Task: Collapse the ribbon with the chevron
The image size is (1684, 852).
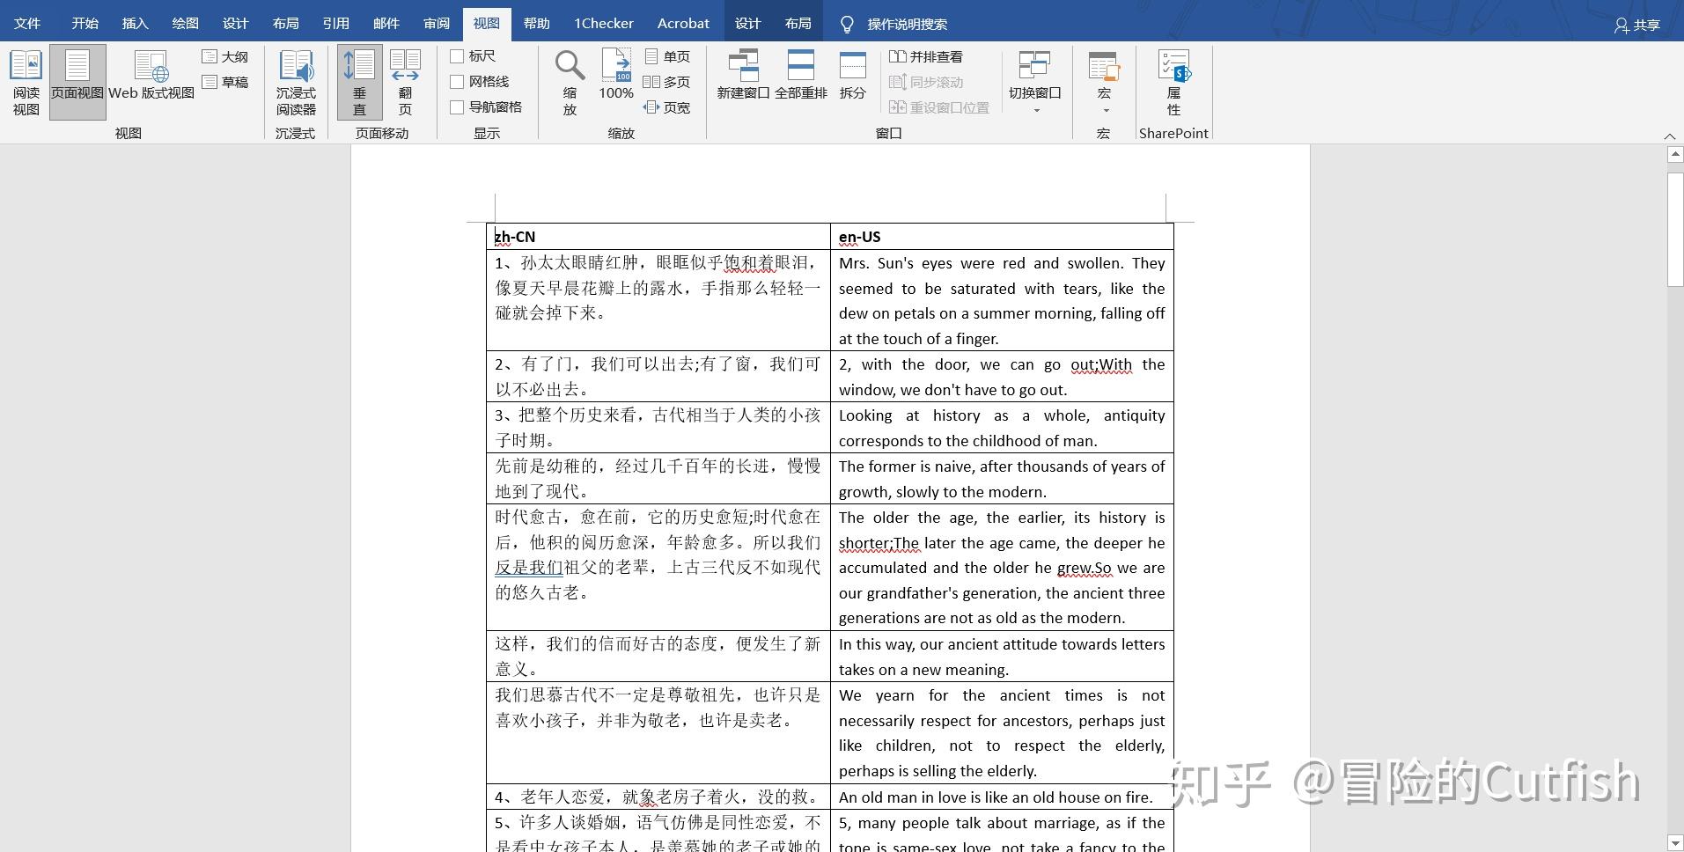Action: [x=1670, y=136]
